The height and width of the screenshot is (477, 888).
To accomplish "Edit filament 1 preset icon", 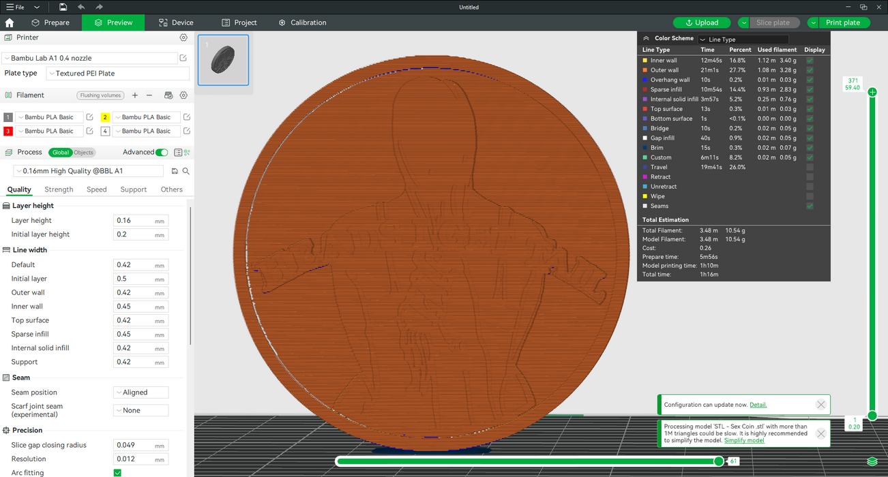I will pos(89,117).
